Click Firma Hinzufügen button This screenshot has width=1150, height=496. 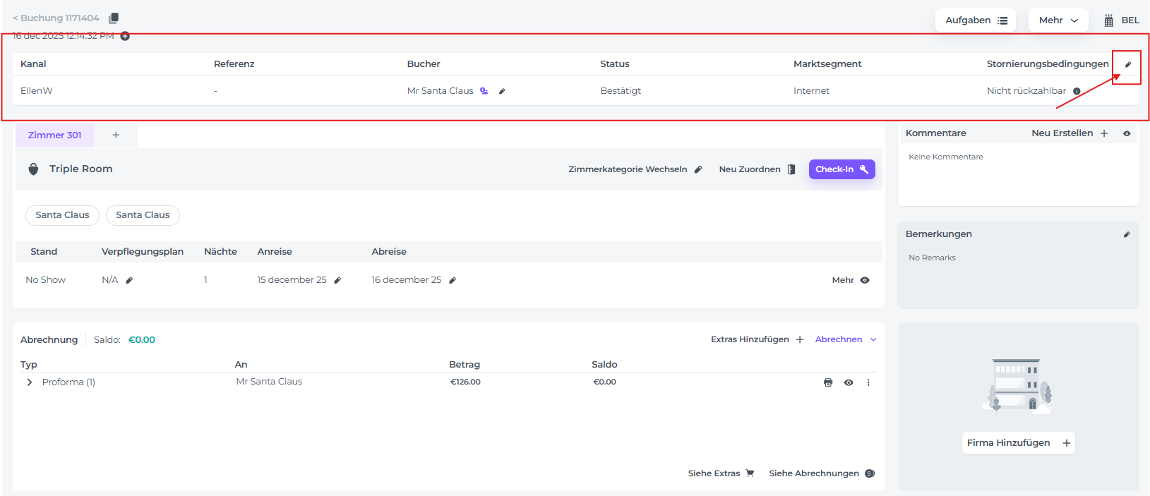coord(1018,443)
